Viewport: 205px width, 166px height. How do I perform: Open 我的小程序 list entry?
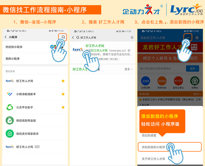13,59
